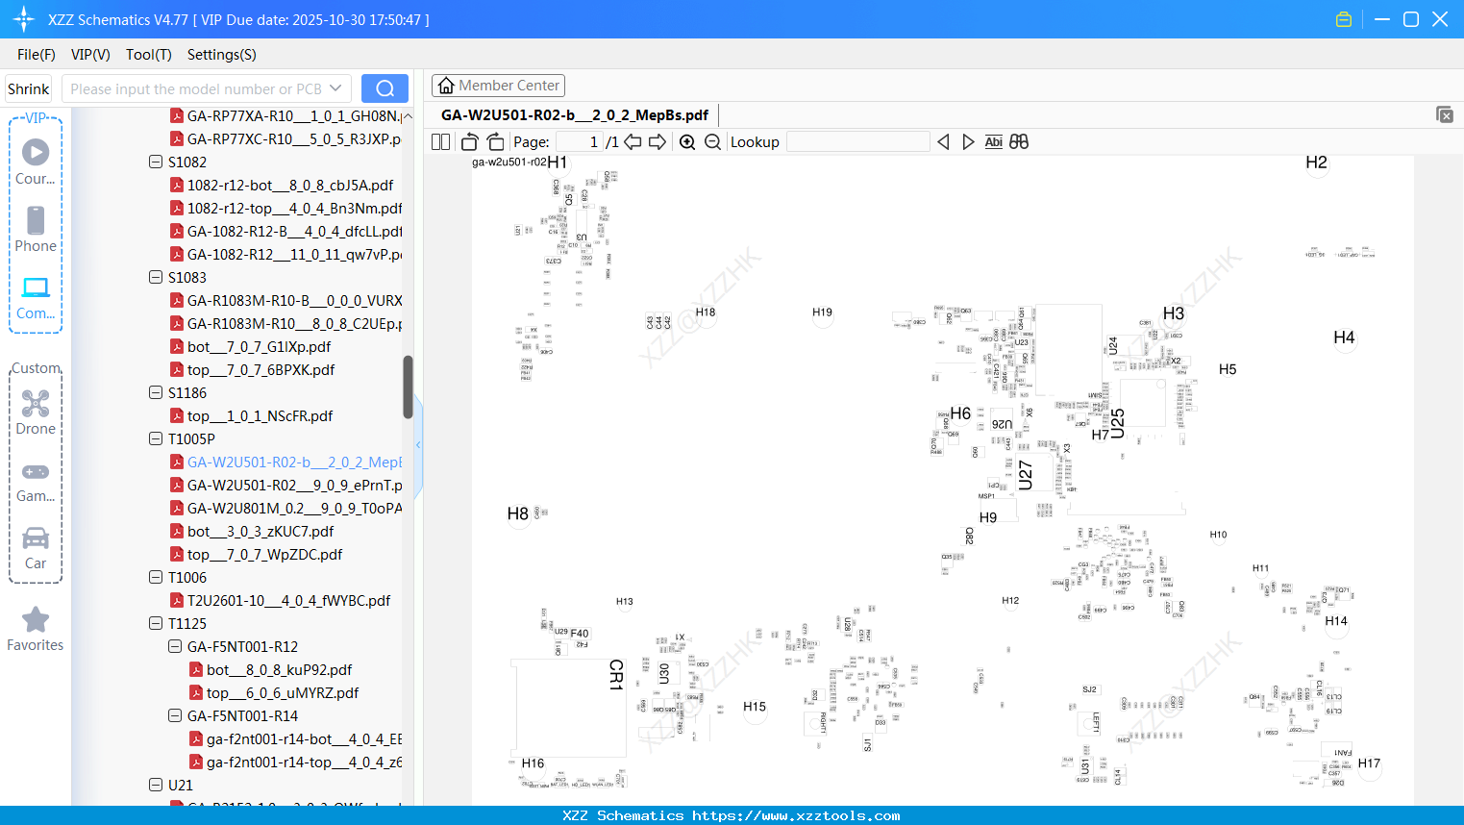This screenshot has height=825, width=1464.
Task: Open the File(F) menu
Action: (x=37, y=55)
